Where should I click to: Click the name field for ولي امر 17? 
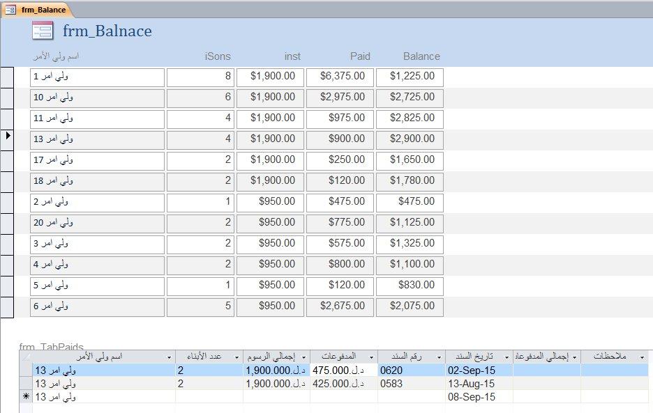click(98, 161)
